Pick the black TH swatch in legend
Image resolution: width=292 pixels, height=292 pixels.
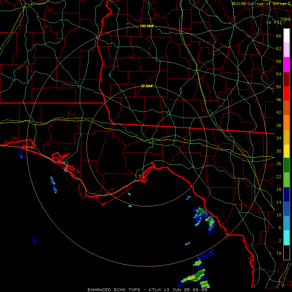click(286, 252)
